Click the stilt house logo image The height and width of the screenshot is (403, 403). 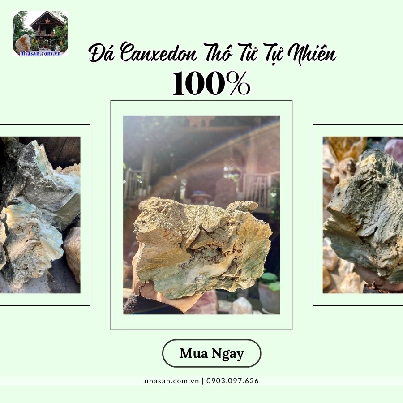pyautogui.click(x=40, y=34)
